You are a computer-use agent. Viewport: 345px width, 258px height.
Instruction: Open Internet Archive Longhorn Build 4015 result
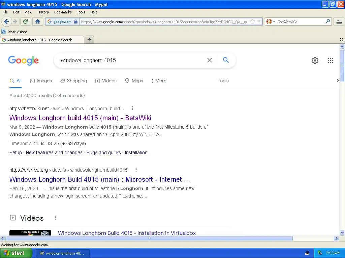tap(99, 179)
